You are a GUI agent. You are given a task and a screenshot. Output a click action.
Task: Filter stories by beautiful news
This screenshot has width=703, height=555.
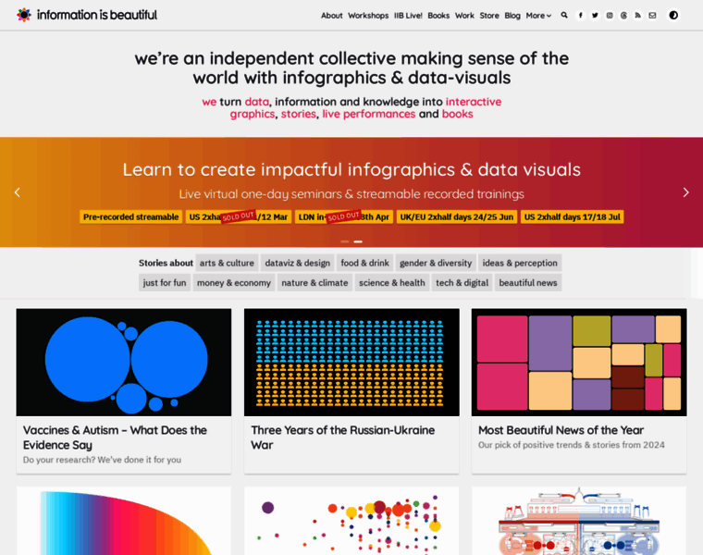[x=528, y=283]
